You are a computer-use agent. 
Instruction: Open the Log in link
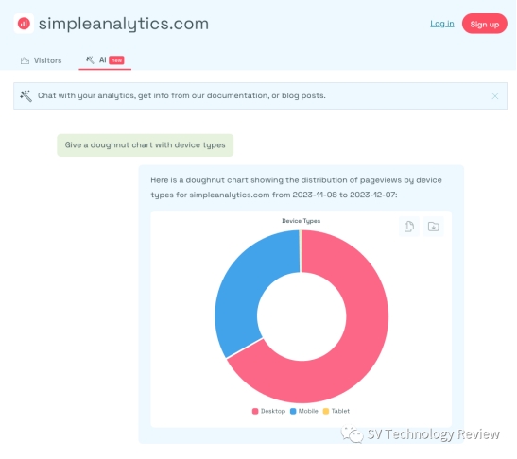click(441, 24)
